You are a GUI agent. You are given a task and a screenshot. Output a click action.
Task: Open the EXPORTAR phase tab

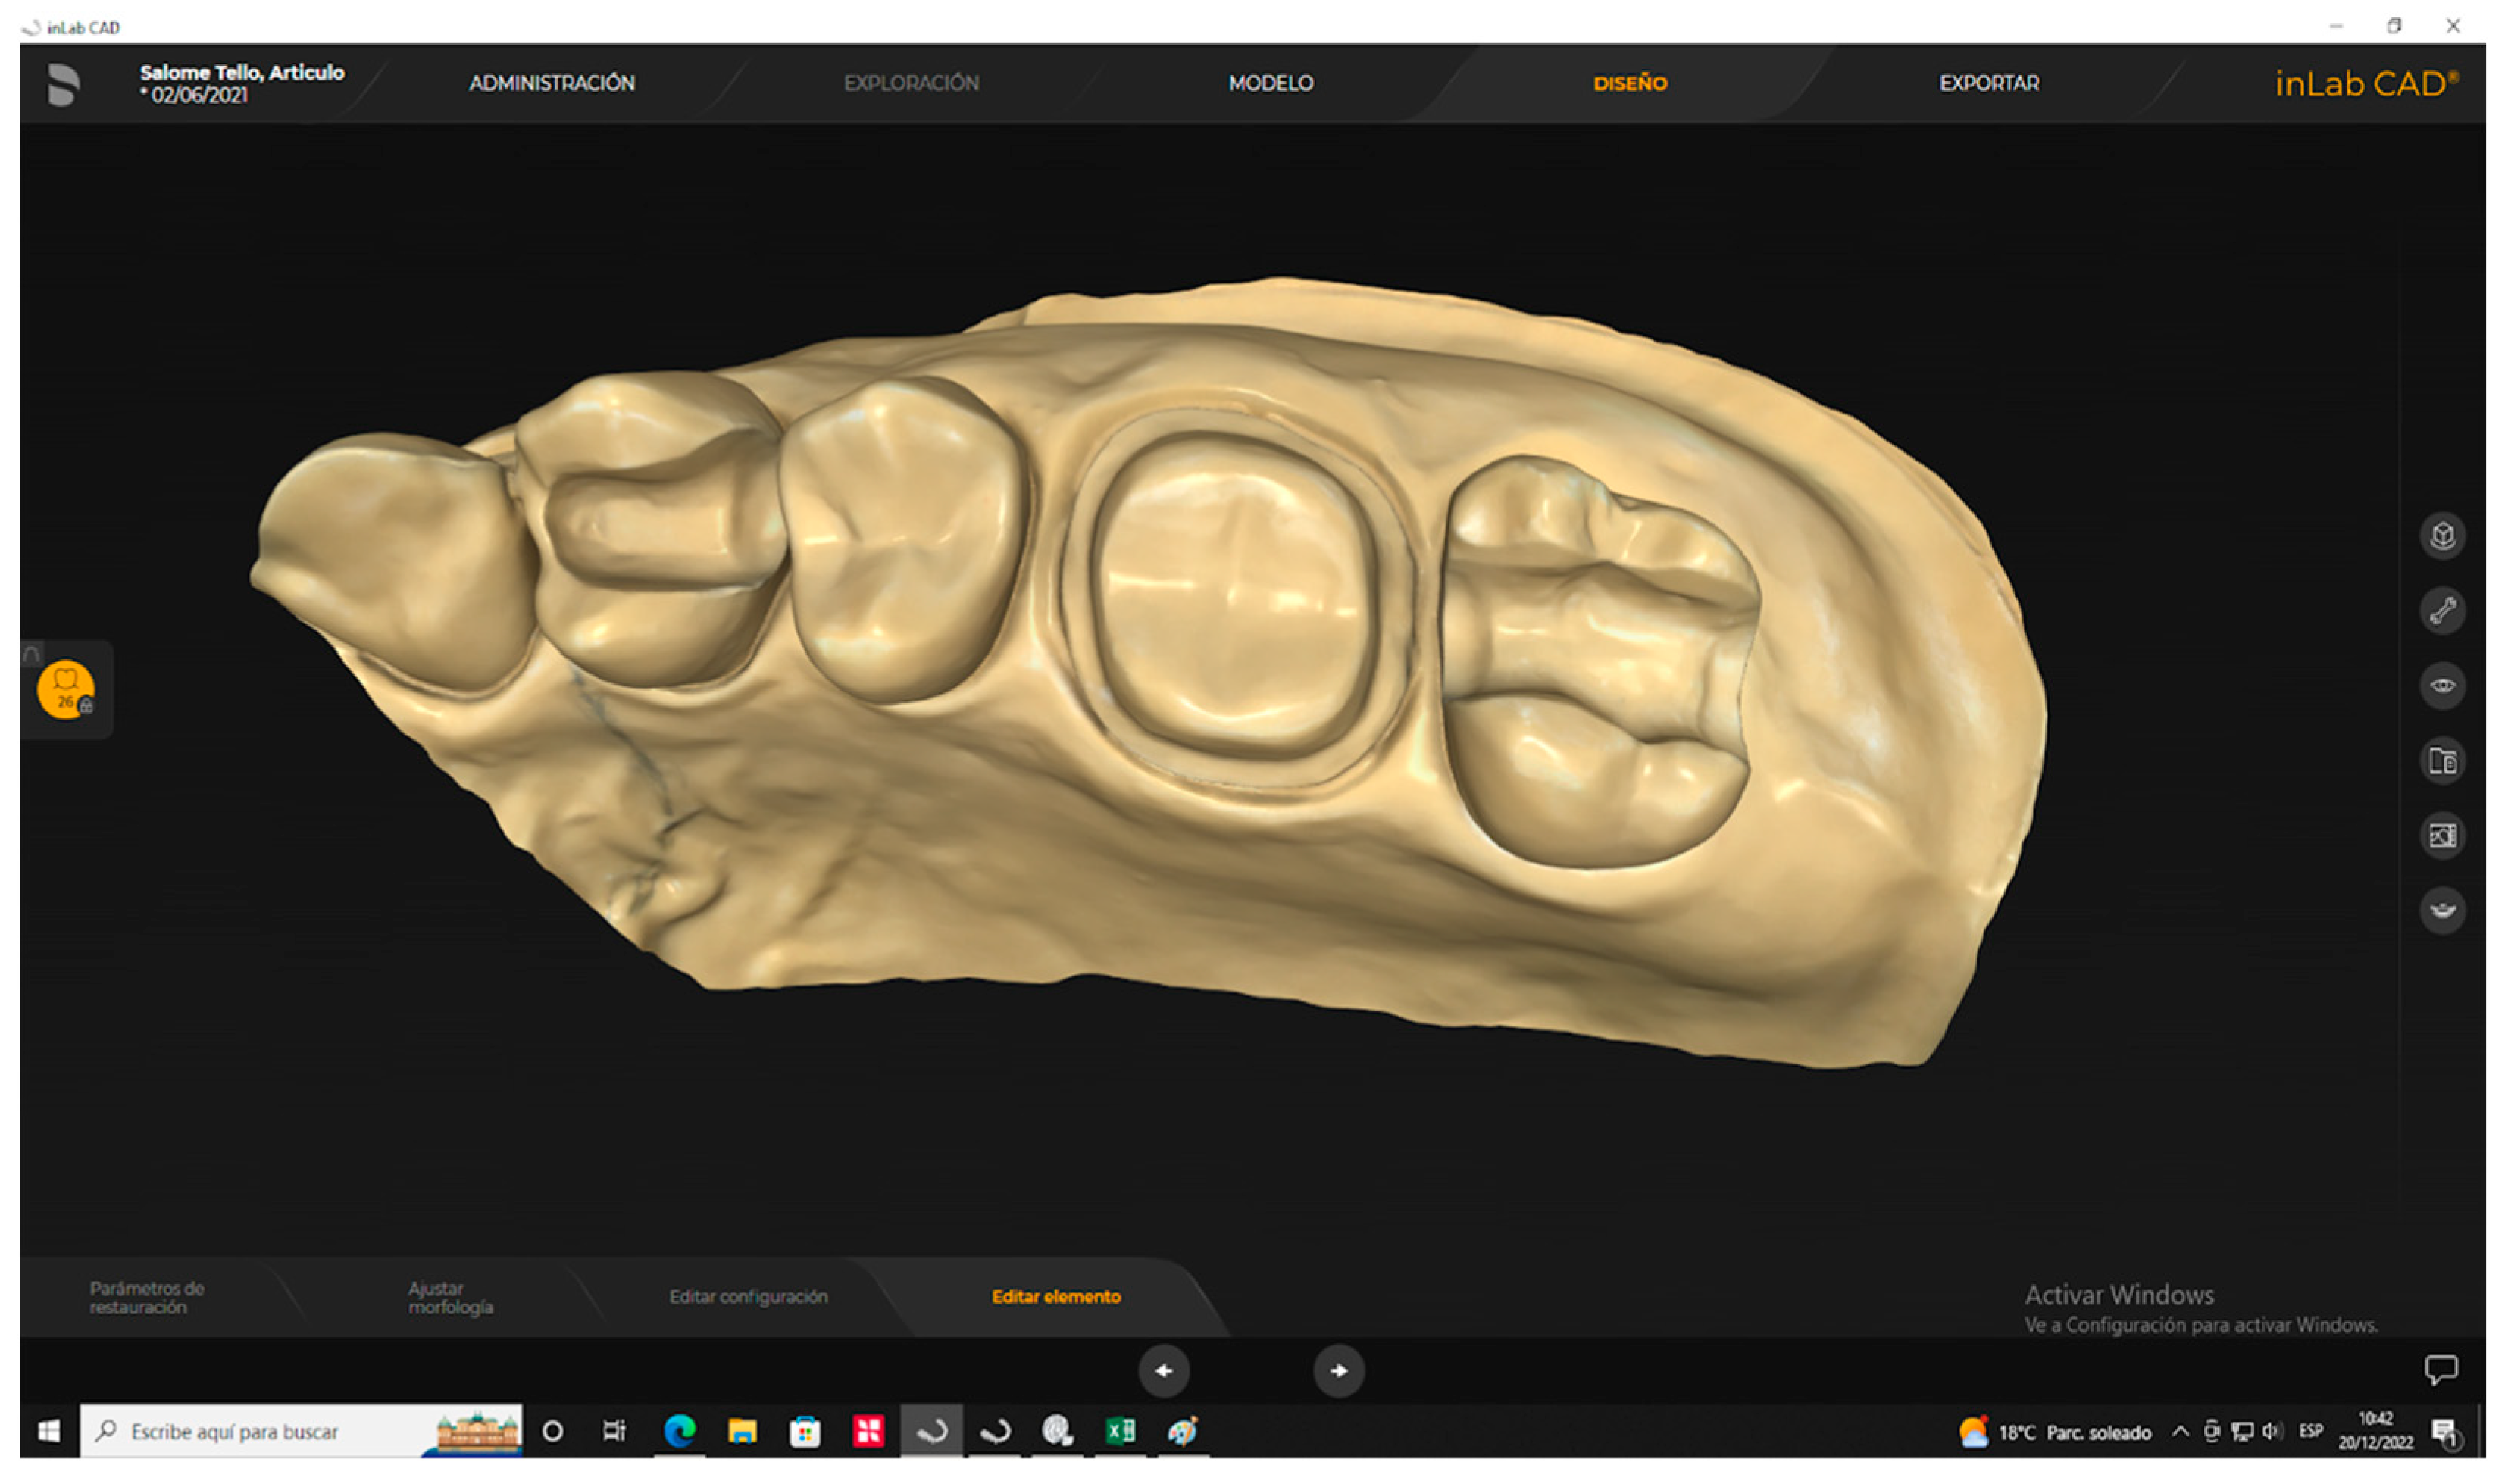coord(1988,84)
